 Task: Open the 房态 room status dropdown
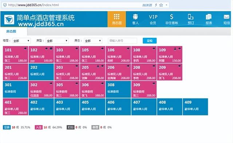click(x=93, y=41)
